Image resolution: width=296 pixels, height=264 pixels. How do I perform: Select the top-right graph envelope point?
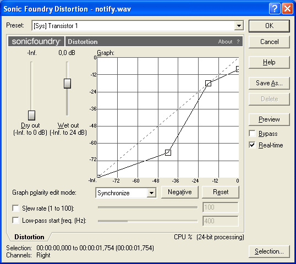coord(238,69)
